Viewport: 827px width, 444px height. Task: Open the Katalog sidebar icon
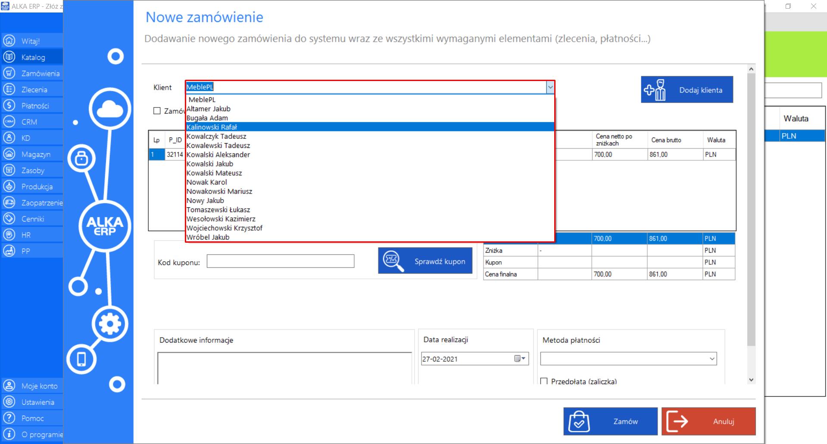click(x=9, y=57)
